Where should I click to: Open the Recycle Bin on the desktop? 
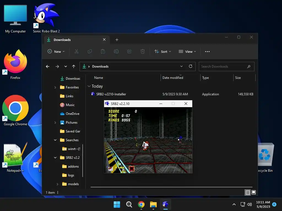click(265, 158)
